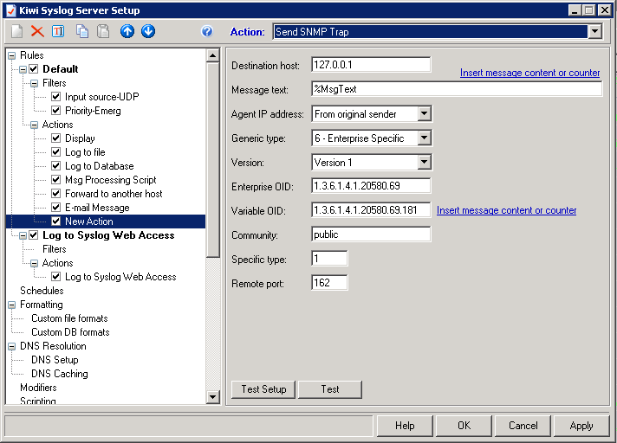Select the New Action tree item
The height and width of the screenshot is (443, 617).
click(x=89, y=221)
